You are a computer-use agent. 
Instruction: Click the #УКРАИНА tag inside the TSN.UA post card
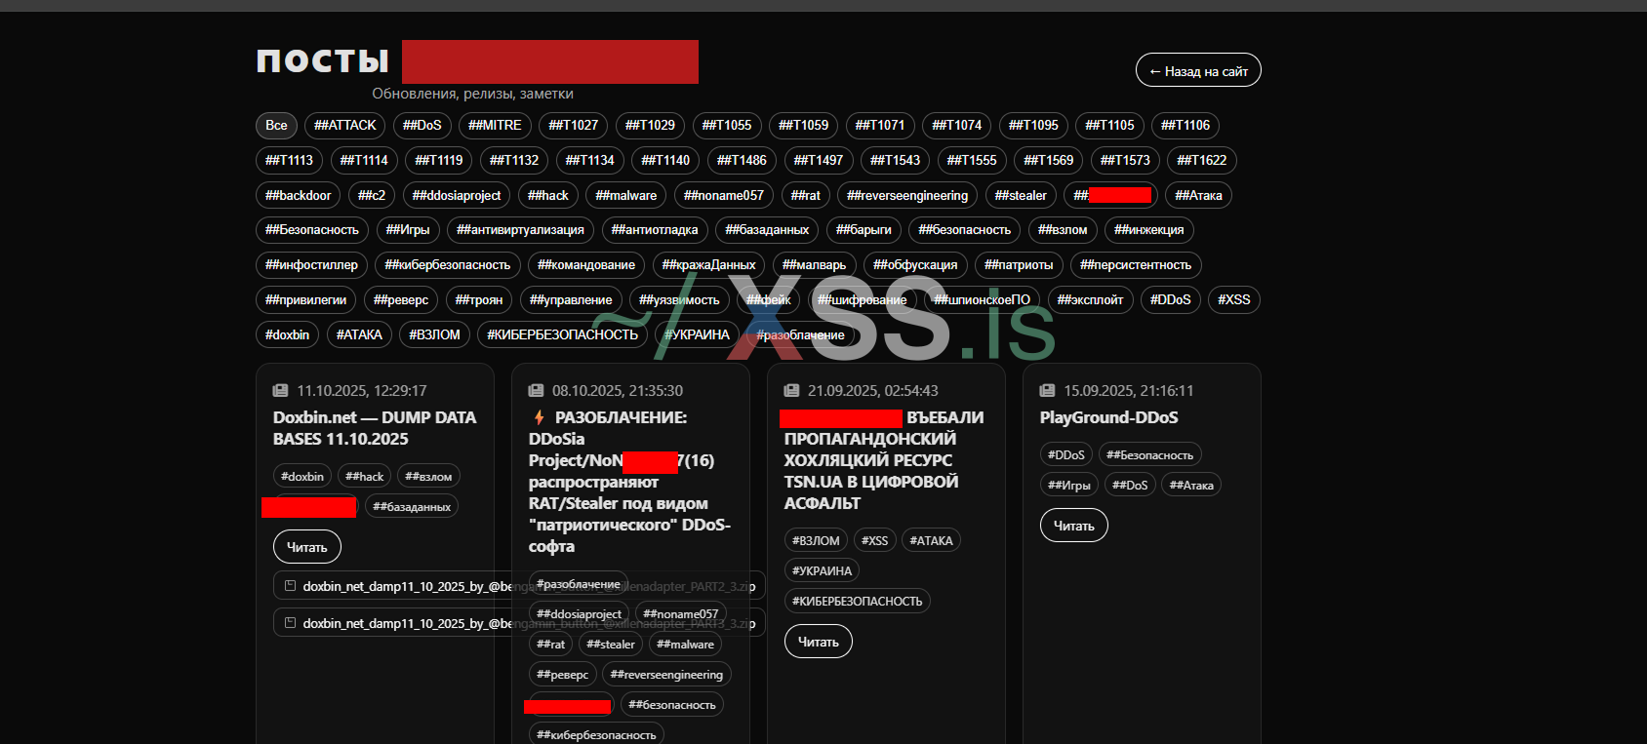[x=822, y=570]
